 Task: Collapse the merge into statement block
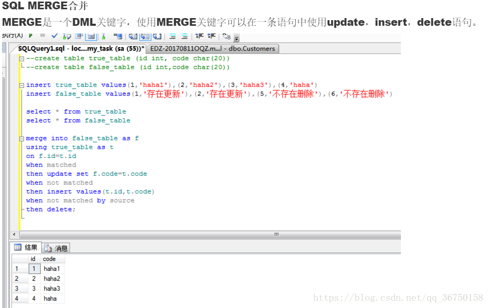pyautogui.click(x=22, y=139)
